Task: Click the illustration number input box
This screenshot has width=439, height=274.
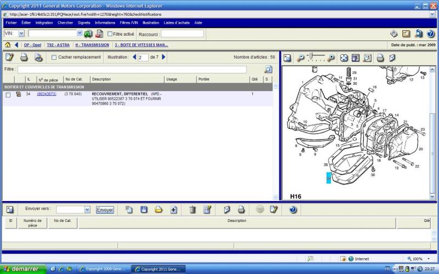Action: [x=143, y=58]
